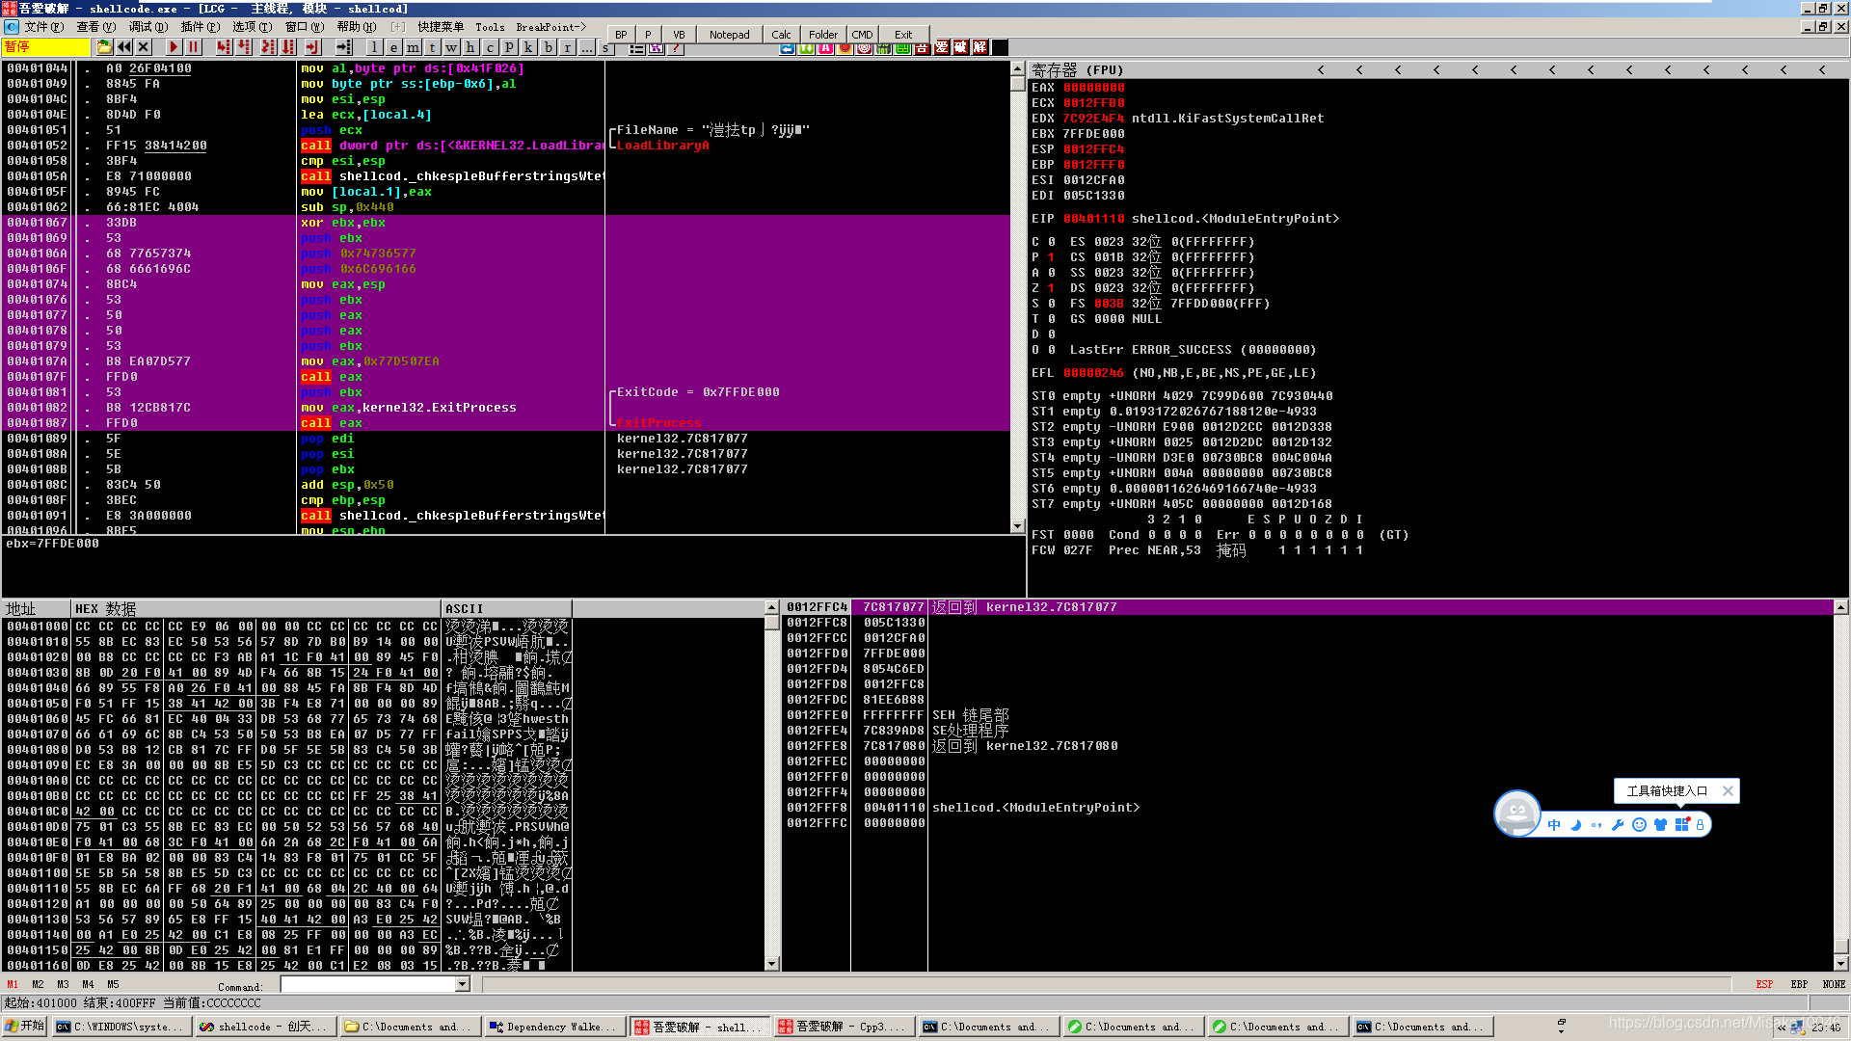Click the Trace Over toolbar icon
Screen dimensions: 1851x1041
[288, 46]
